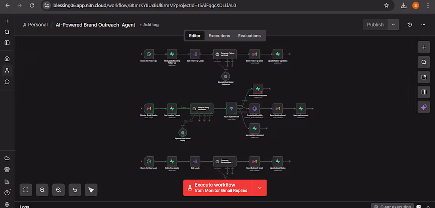Open the Monitor Gmail Replies trigger node

[149, 108]
